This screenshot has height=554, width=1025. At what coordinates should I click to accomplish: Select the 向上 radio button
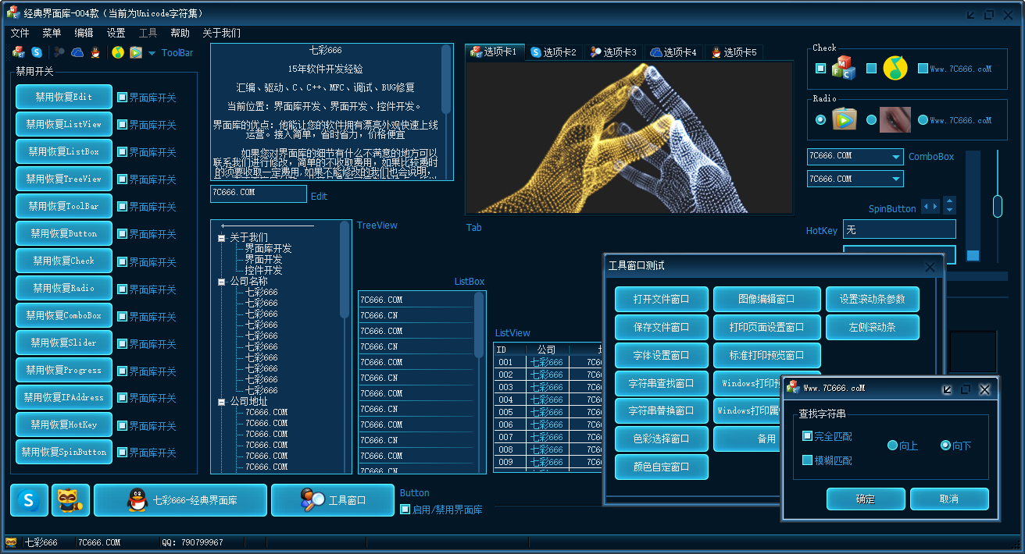coord(892,446)
